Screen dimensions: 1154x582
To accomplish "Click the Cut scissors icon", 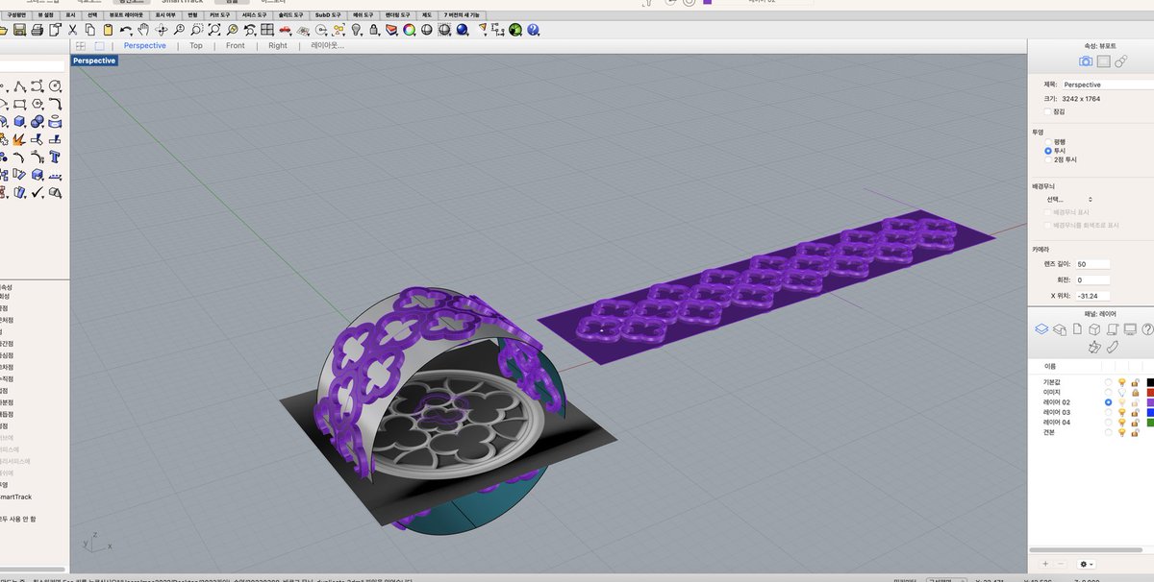I will (72, 30).
